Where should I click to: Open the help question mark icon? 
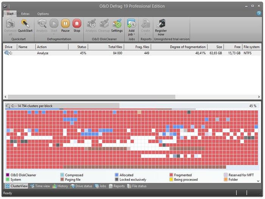tap(259, 13)
